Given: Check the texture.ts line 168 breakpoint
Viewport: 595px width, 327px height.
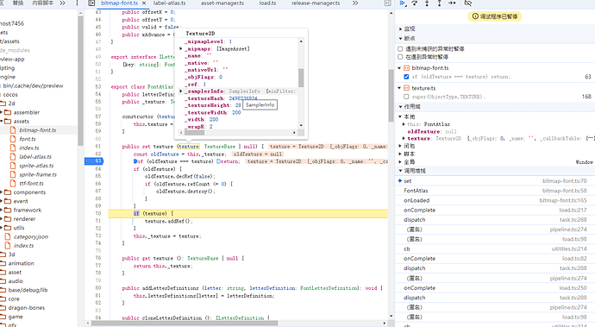Looking at the screenshot, I should point(406,97).
